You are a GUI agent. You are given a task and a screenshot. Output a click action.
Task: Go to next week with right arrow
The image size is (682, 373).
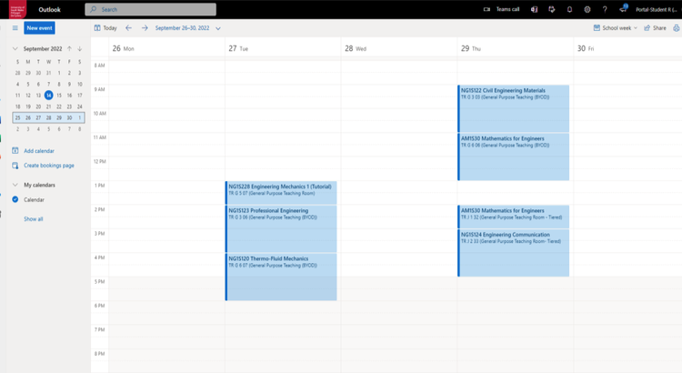144,28
